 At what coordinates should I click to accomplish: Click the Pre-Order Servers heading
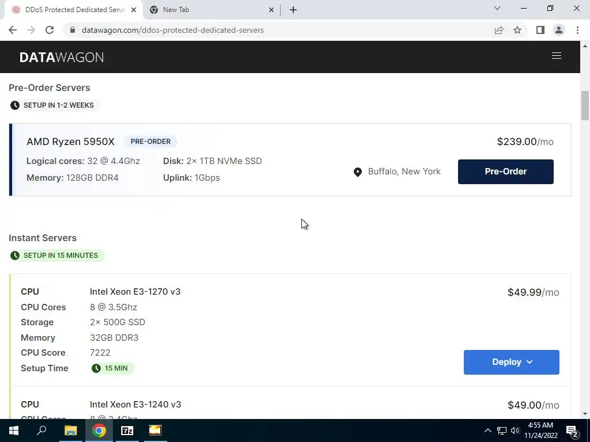pos(50,87)
